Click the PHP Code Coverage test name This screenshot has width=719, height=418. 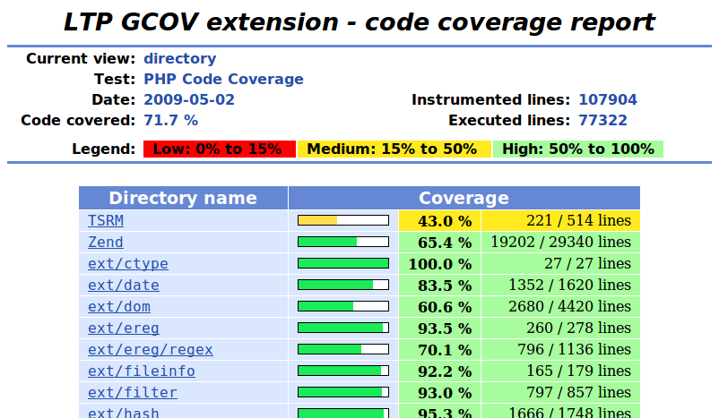click(223, 79)
